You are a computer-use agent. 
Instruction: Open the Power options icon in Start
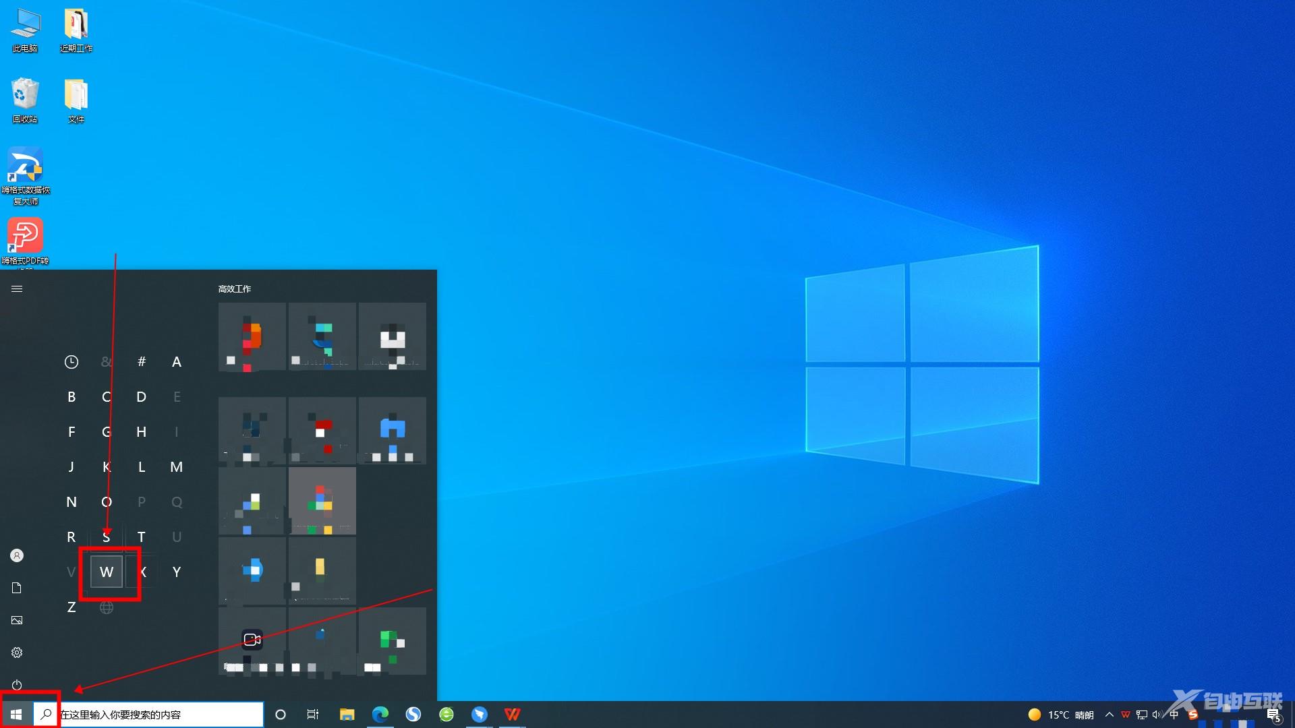point(17,684)
